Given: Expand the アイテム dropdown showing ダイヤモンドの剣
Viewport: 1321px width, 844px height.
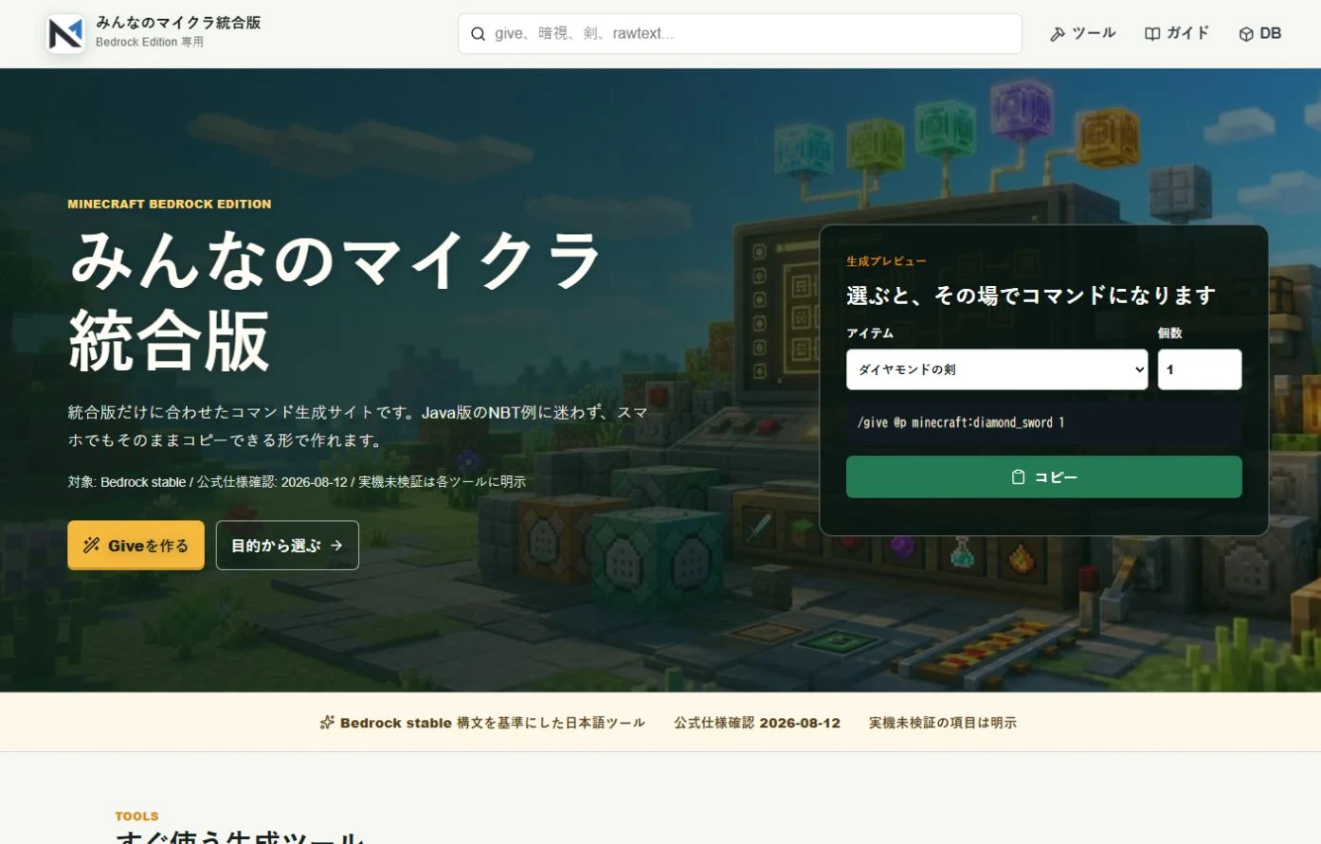Looking at the screenshot, I should tap(997, 369).
